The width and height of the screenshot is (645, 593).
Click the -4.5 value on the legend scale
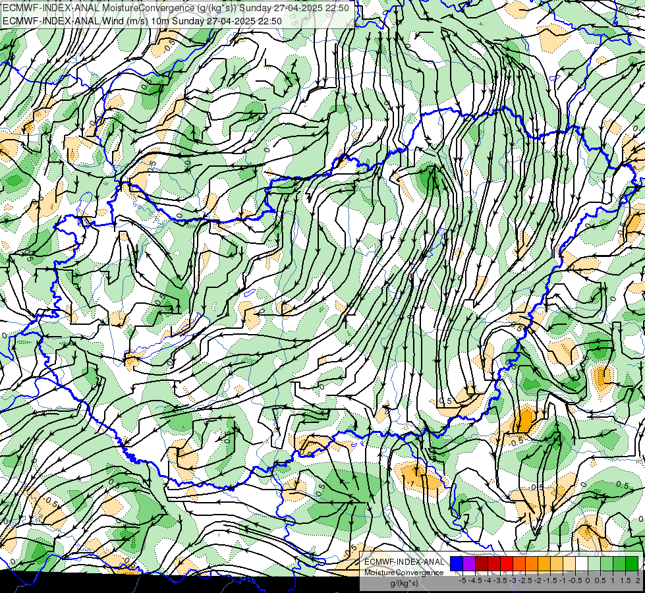[475, 580]
